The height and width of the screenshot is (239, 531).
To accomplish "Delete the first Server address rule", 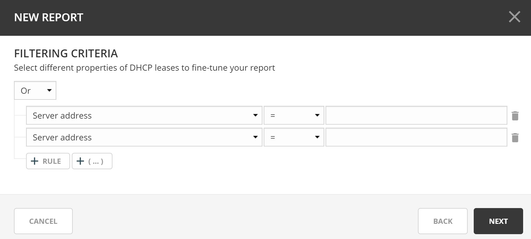I will tap(515, 116).
